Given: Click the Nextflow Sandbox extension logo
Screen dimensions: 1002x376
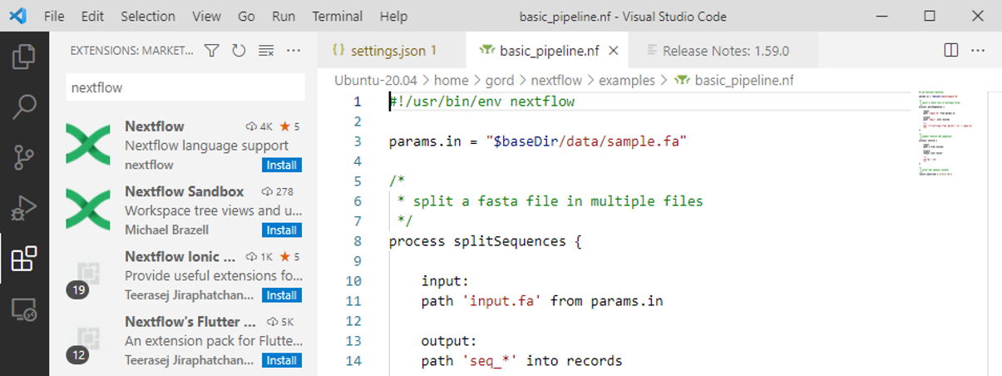Looking at the screenshot, I should coord(88,210).
